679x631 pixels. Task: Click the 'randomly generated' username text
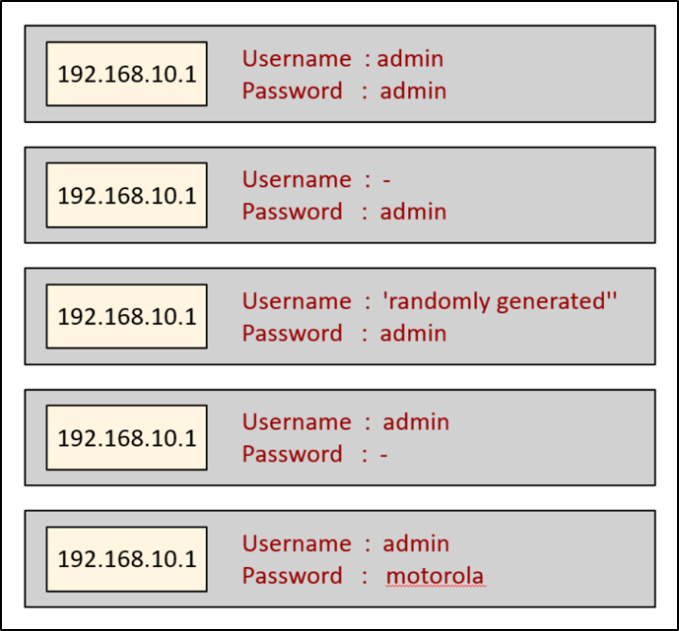point(500,301)
